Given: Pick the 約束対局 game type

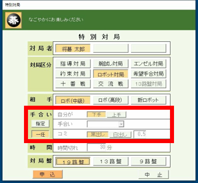Looking at the screenshot, I should pos(73,74).
